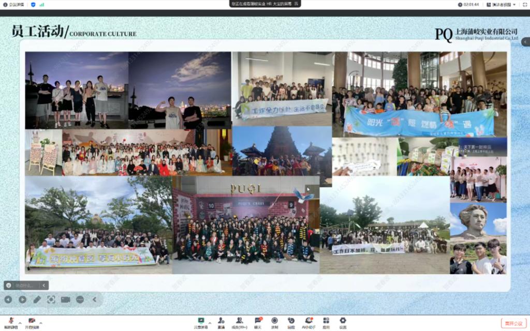
Task: Start recording the meeting
Action: [274, 321]
